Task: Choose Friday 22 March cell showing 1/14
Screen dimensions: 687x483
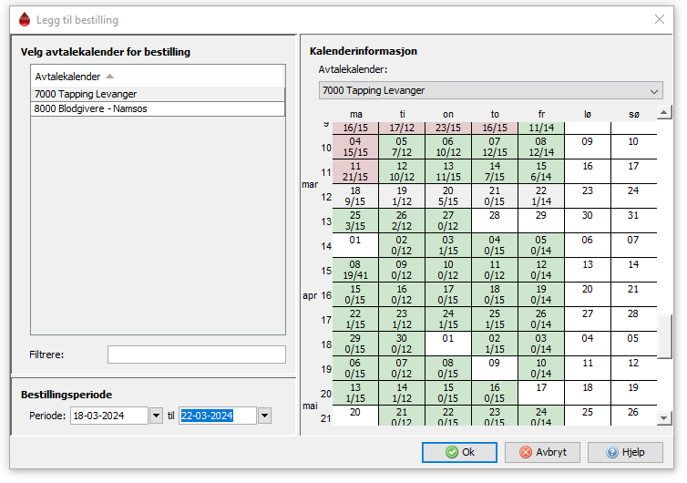Action: [x=541, y=196]
